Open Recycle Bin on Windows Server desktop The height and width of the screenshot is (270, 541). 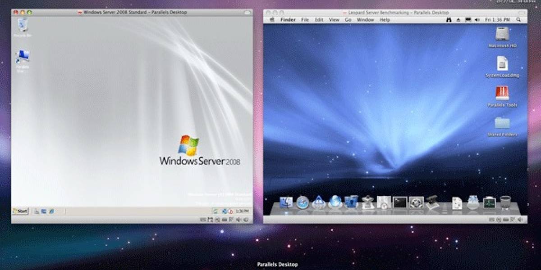[x=22, y=27]
